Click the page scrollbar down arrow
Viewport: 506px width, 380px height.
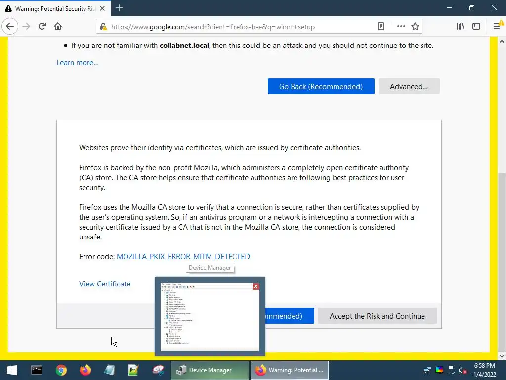click(x=502, y=356)
